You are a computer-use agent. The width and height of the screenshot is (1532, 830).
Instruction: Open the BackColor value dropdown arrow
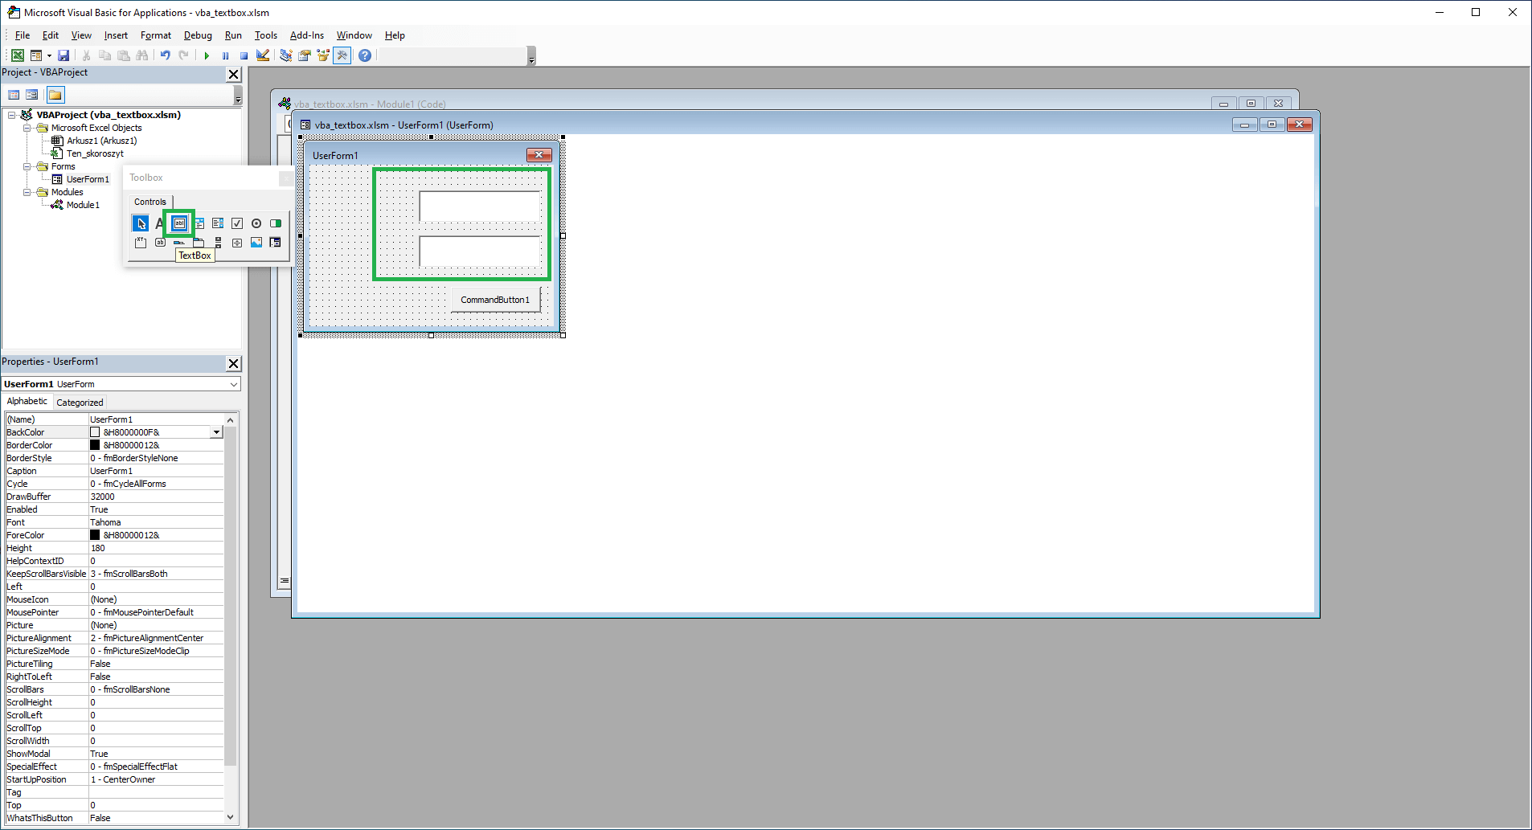click(x=216, y=432)
